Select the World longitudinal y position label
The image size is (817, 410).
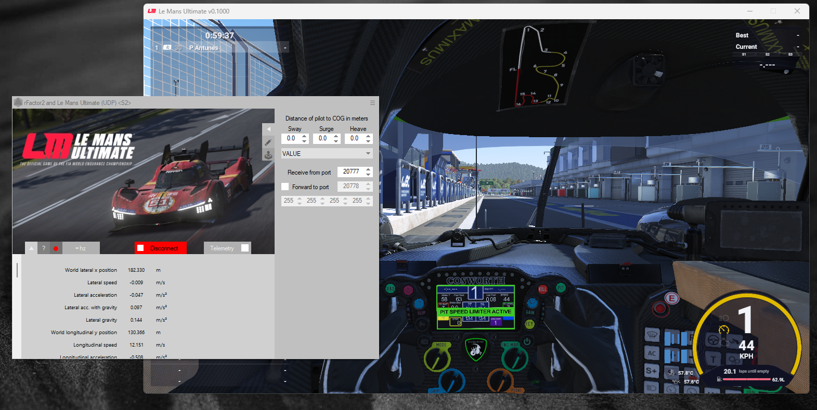point(84,333)
